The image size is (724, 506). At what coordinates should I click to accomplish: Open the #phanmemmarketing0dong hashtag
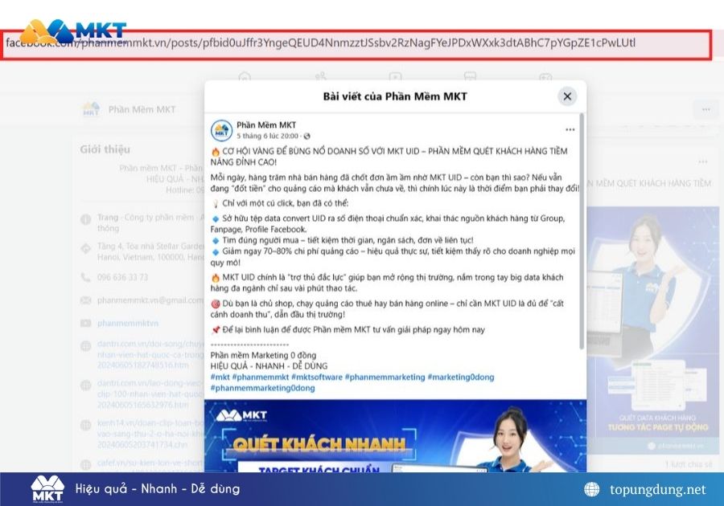tap(262, 388)
